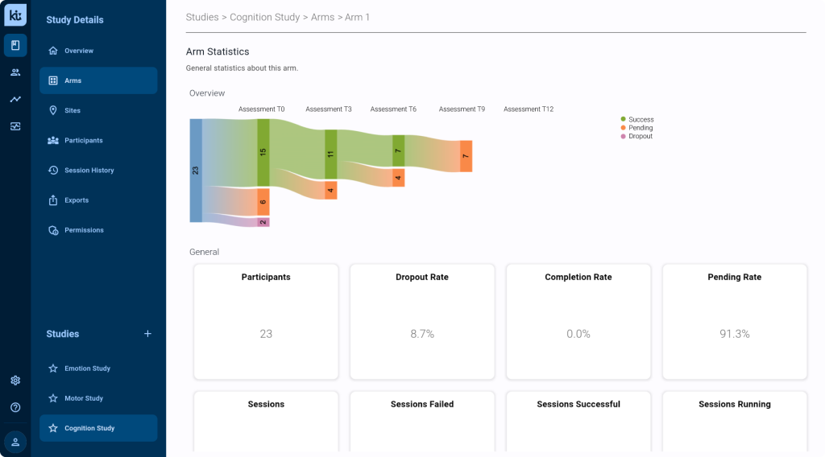Click orange 6 pending bar at T0
Image resolution: width=825 pixels, height=457 pixels.
tap(263, 202)
